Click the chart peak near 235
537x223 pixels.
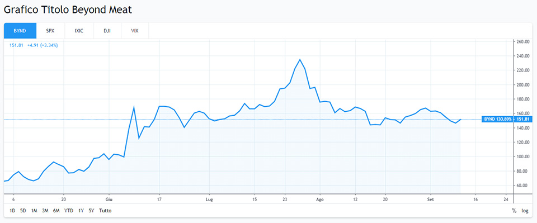(300, 59)
